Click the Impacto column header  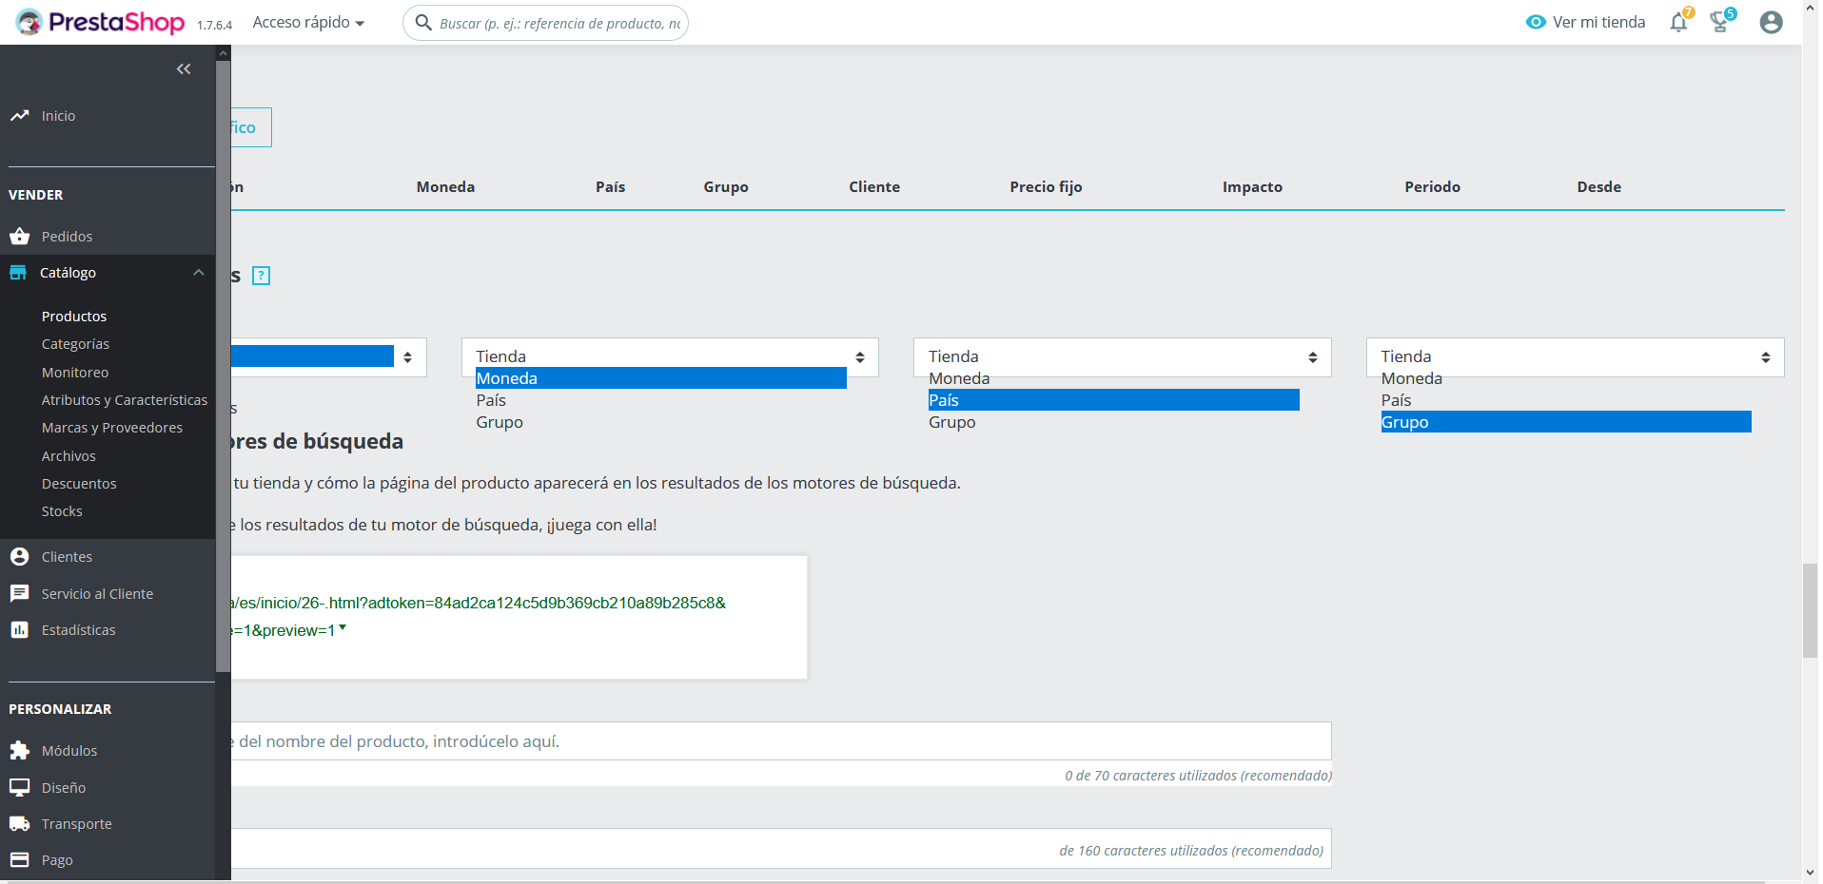click(1252, 187)
